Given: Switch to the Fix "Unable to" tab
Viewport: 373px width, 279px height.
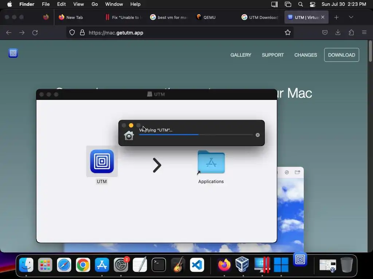Looking at the screenshot, I should (x=124, y=17).
